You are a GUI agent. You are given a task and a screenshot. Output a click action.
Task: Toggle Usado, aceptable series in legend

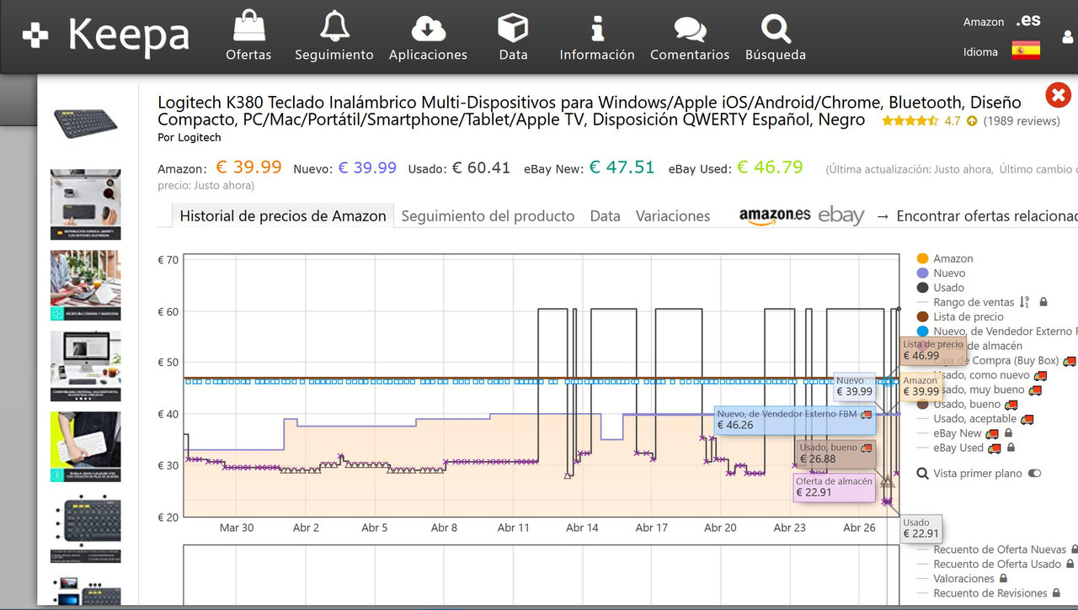(967, 419)
